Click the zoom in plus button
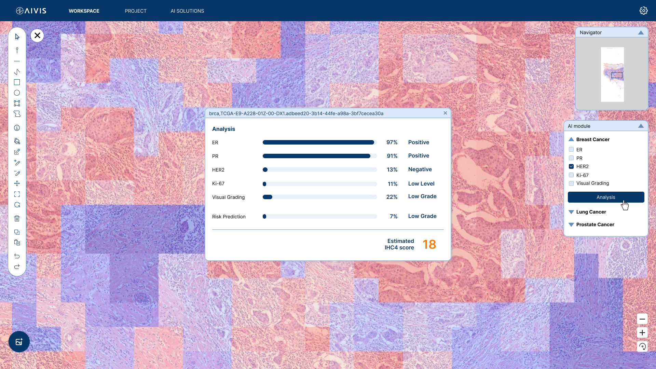The image size is (656, 369). (x=642, y=333)
